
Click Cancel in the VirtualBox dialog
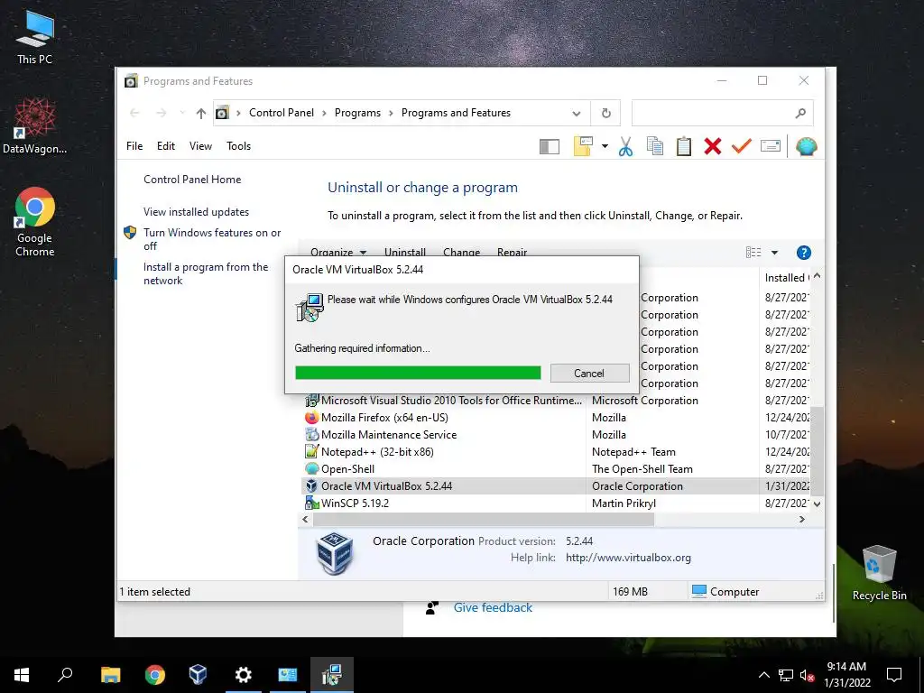(589, 373)
